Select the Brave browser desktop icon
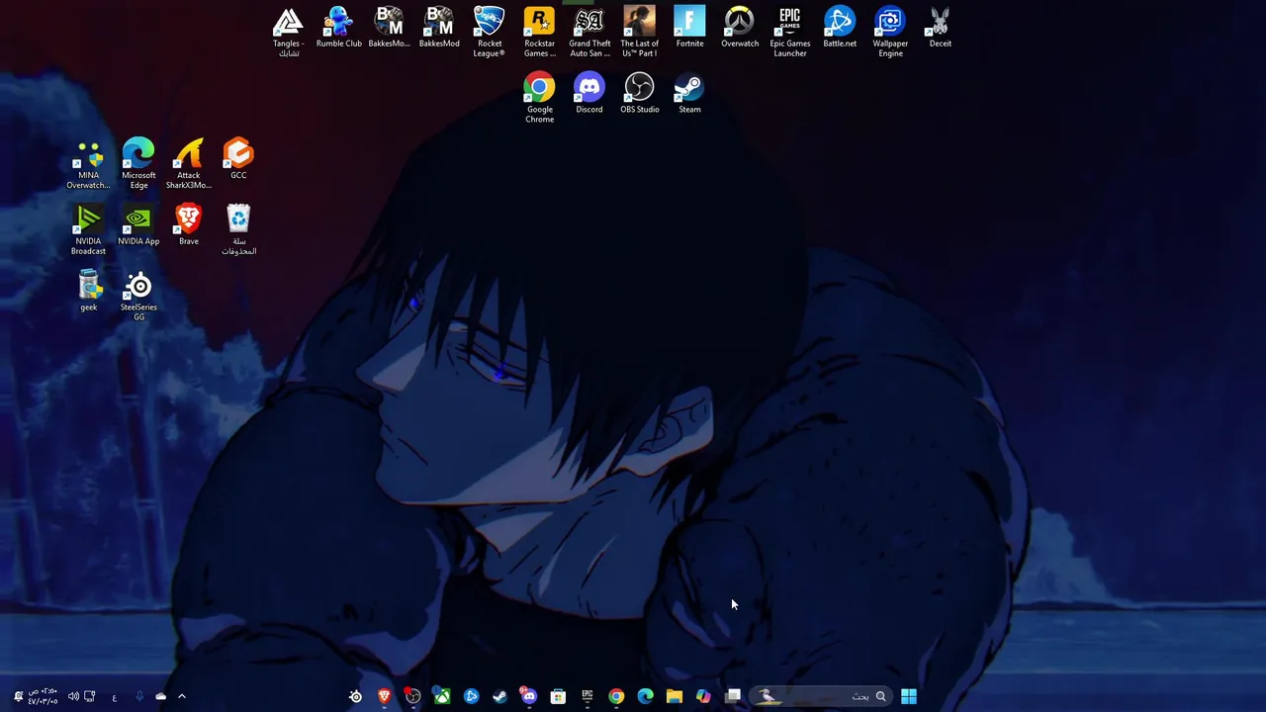 188,226
